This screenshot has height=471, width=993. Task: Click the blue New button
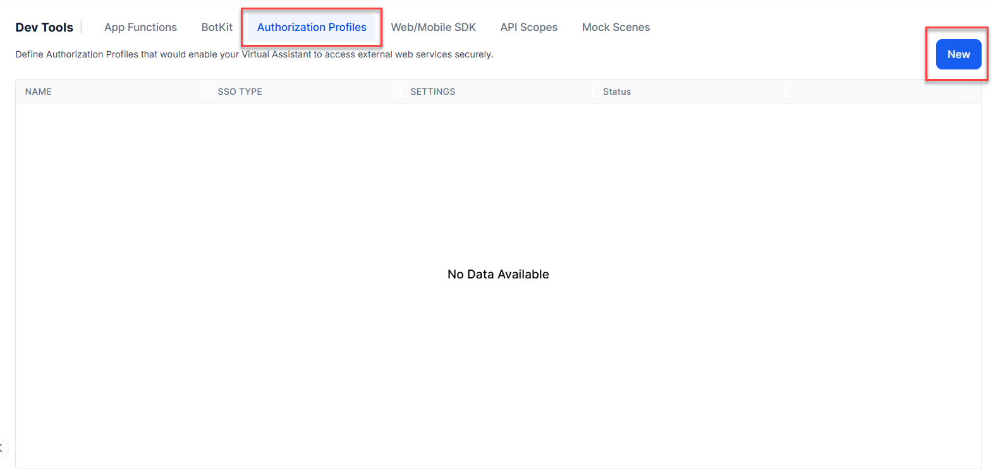(958, 54)
